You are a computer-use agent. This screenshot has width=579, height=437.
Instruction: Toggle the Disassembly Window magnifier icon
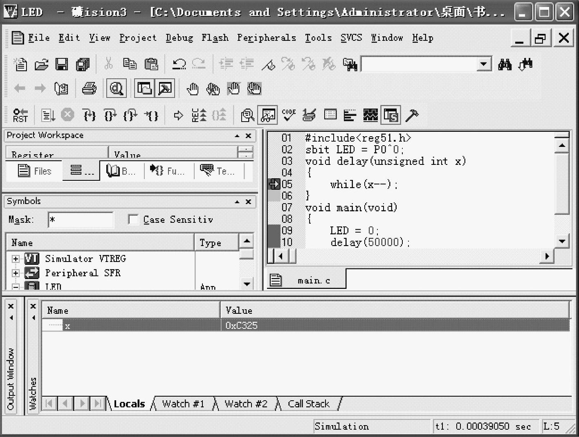coord(247,115)
